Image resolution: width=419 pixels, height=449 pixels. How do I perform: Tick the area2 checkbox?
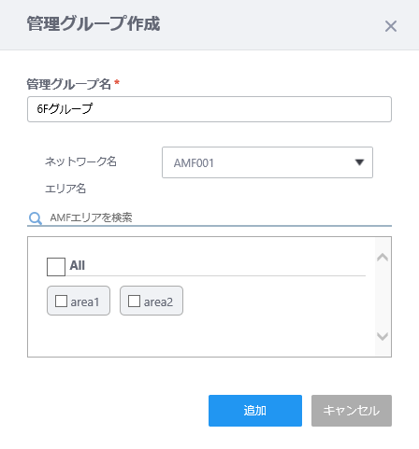coord(134,301)
